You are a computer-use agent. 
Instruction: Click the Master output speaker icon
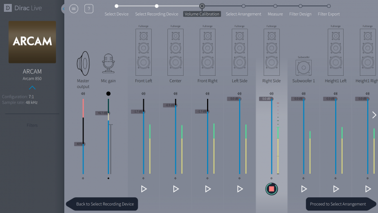coord(83,62)
